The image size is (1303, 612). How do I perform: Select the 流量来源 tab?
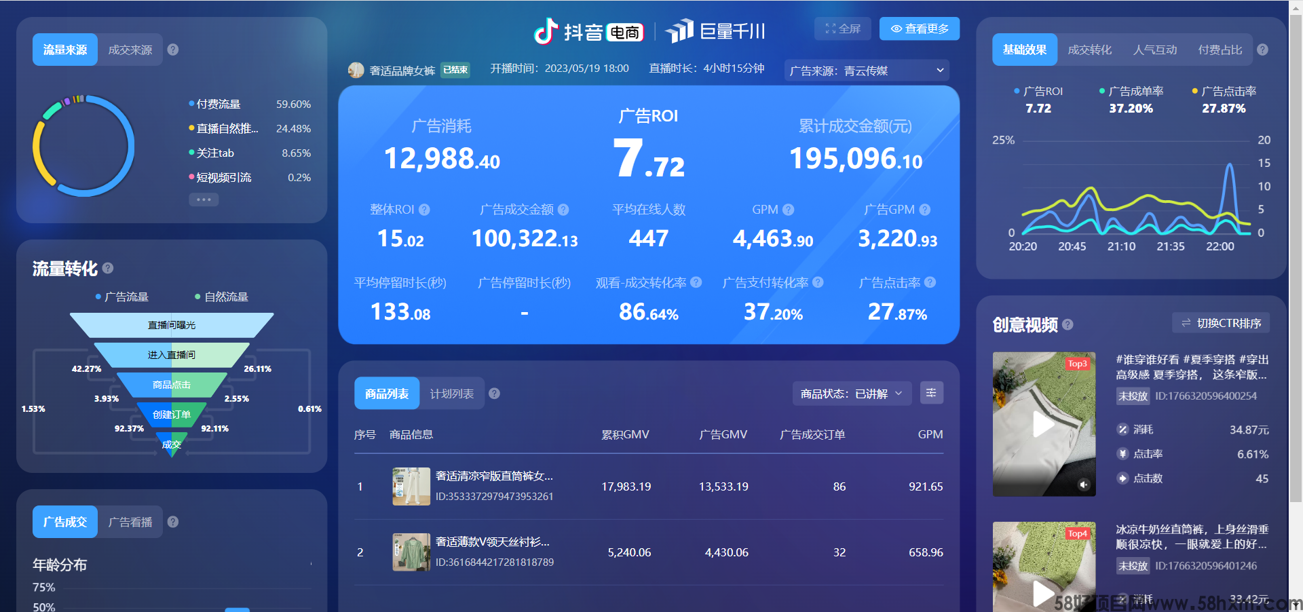pos(65,50)
